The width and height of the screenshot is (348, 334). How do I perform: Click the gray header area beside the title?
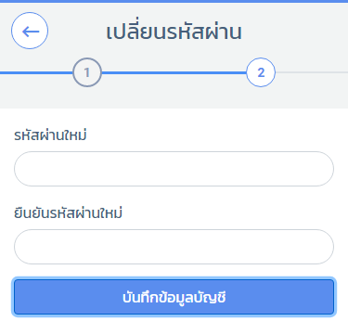pyautogui.click(x=294, y=31)
